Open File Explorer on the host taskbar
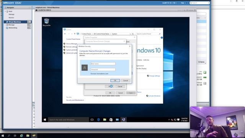 (28, 135)
